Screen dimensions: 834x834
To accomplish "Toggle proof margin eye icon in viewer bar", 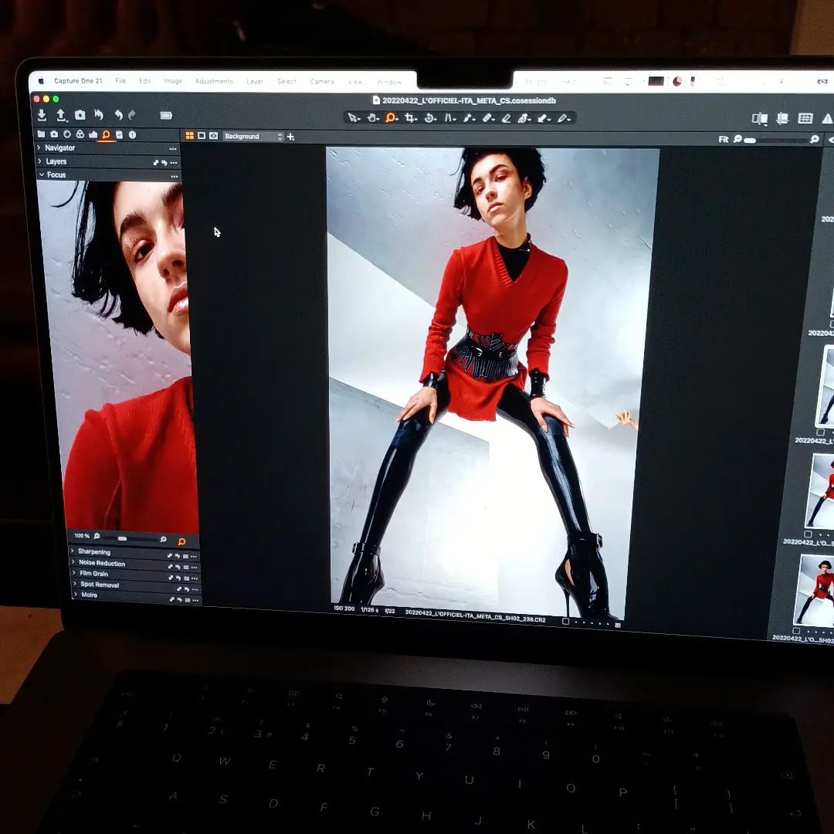I will tap(213, 136).
